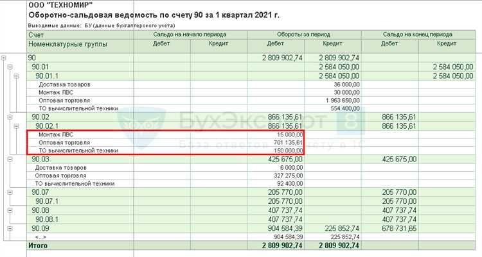Click account row label '90.01.1'
482x257 pixels.
coord(47,76)
